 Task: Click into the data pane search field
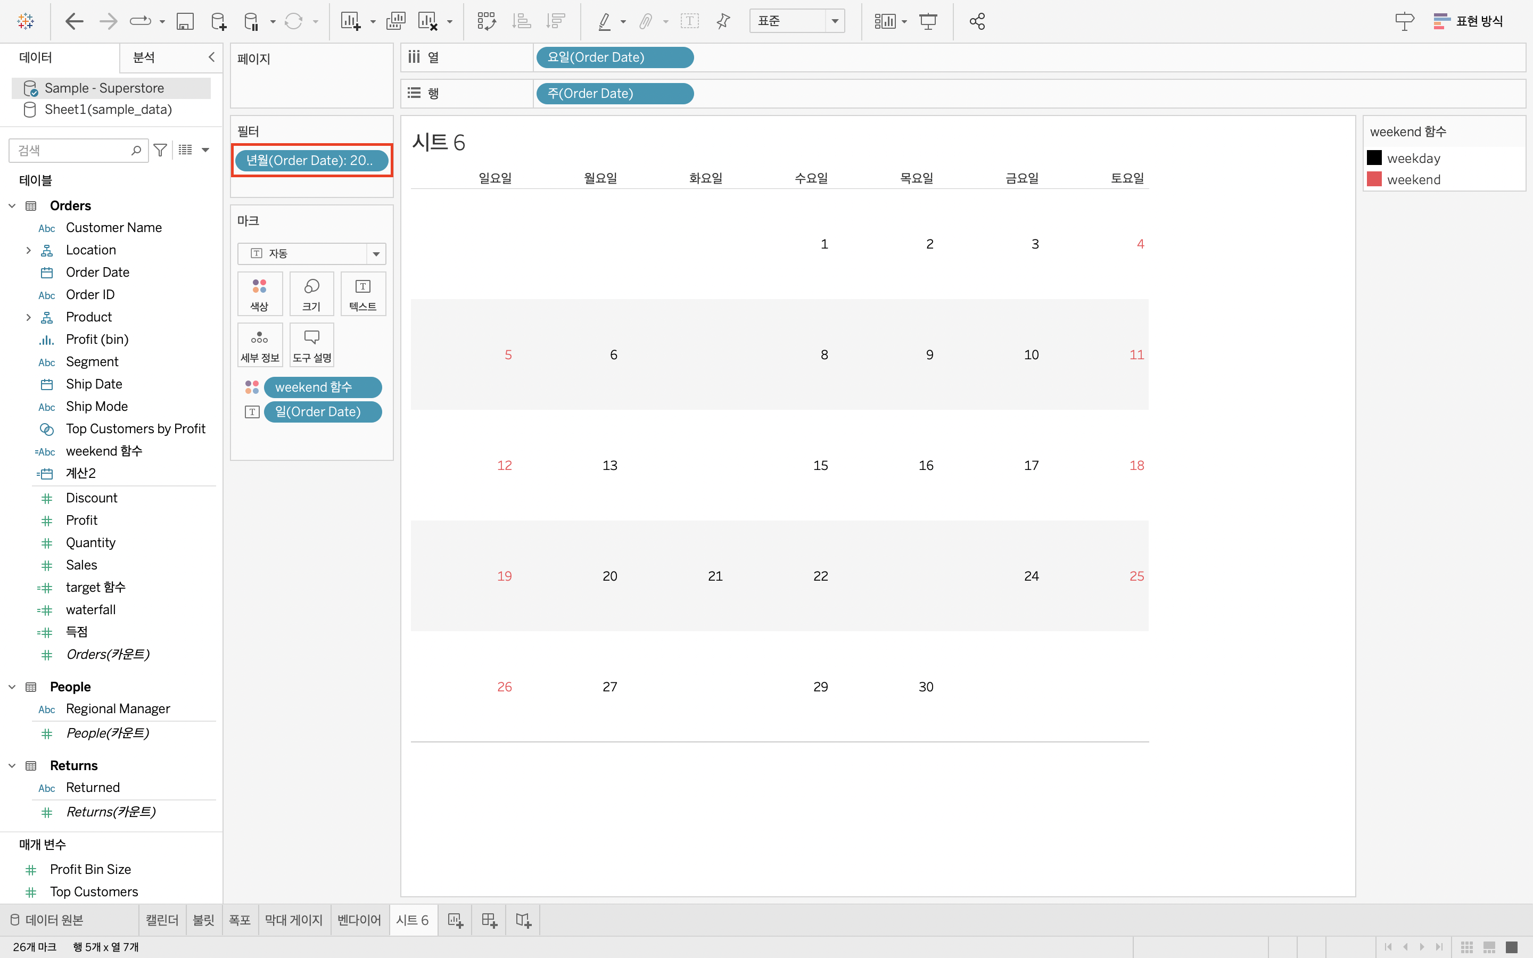pyautogui.click(x=71, y=150)
